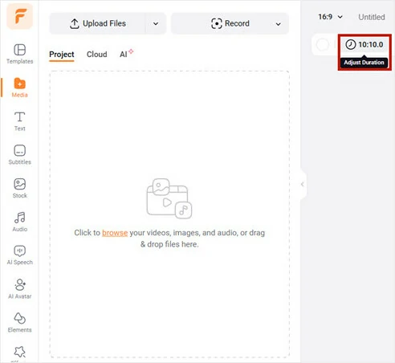Switch to the AI tab
The width and height of the screenshot is (395, 363).
coord(126,54)
